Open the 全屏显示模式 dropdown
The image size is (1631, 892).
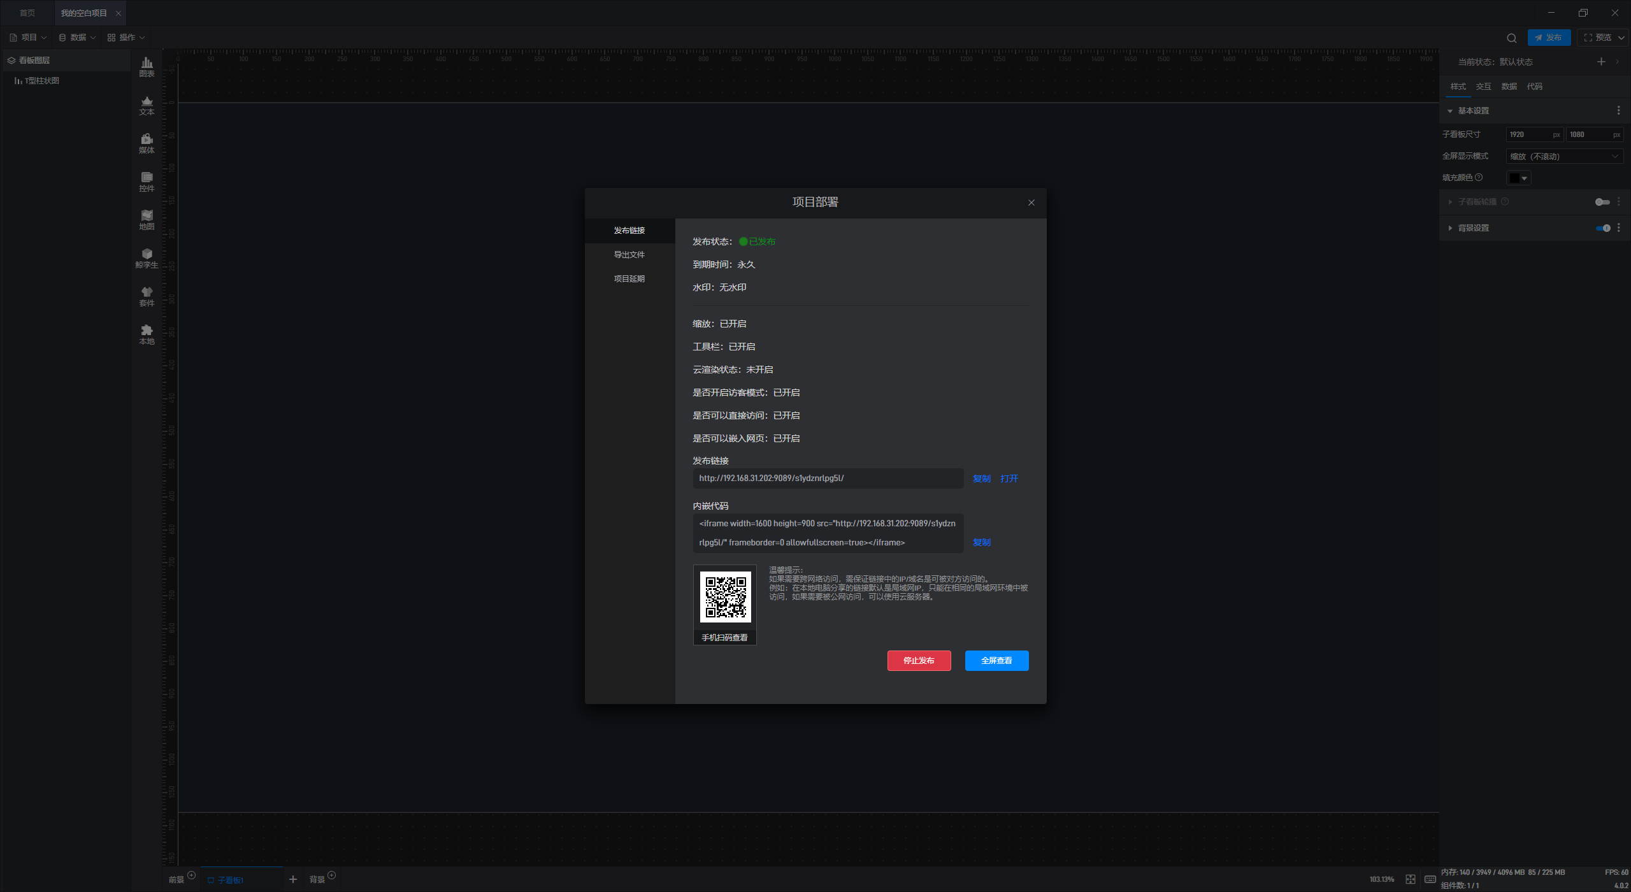coord(1563,156)
